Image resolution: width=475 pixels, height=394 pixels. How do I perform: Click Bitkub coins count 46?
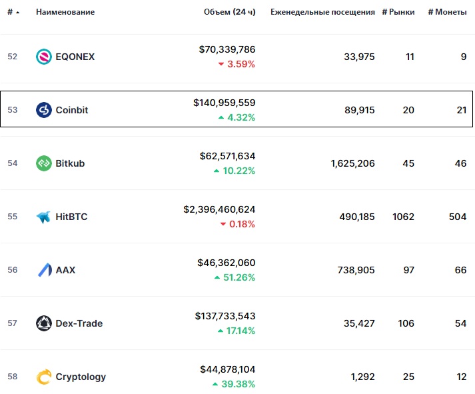[461, 163]
